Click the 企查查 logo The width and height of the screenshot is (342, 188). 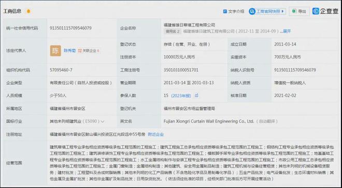[x=325, y=11]
